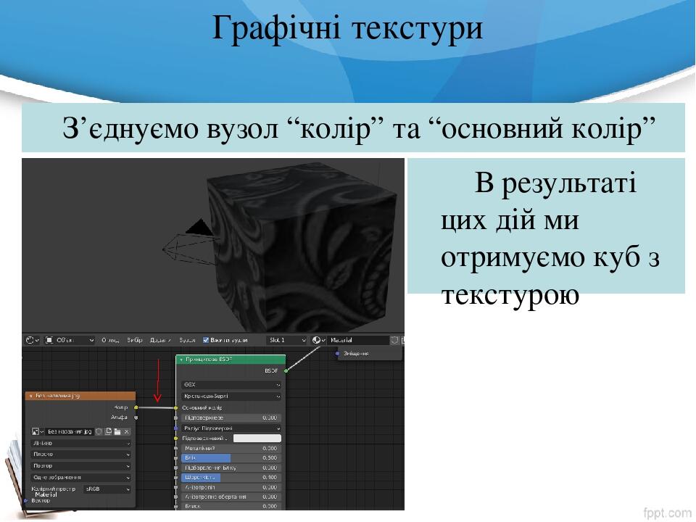696x522 pixels.
Task: Open the Огляд menu in node editor
Action: pos(110,341)
